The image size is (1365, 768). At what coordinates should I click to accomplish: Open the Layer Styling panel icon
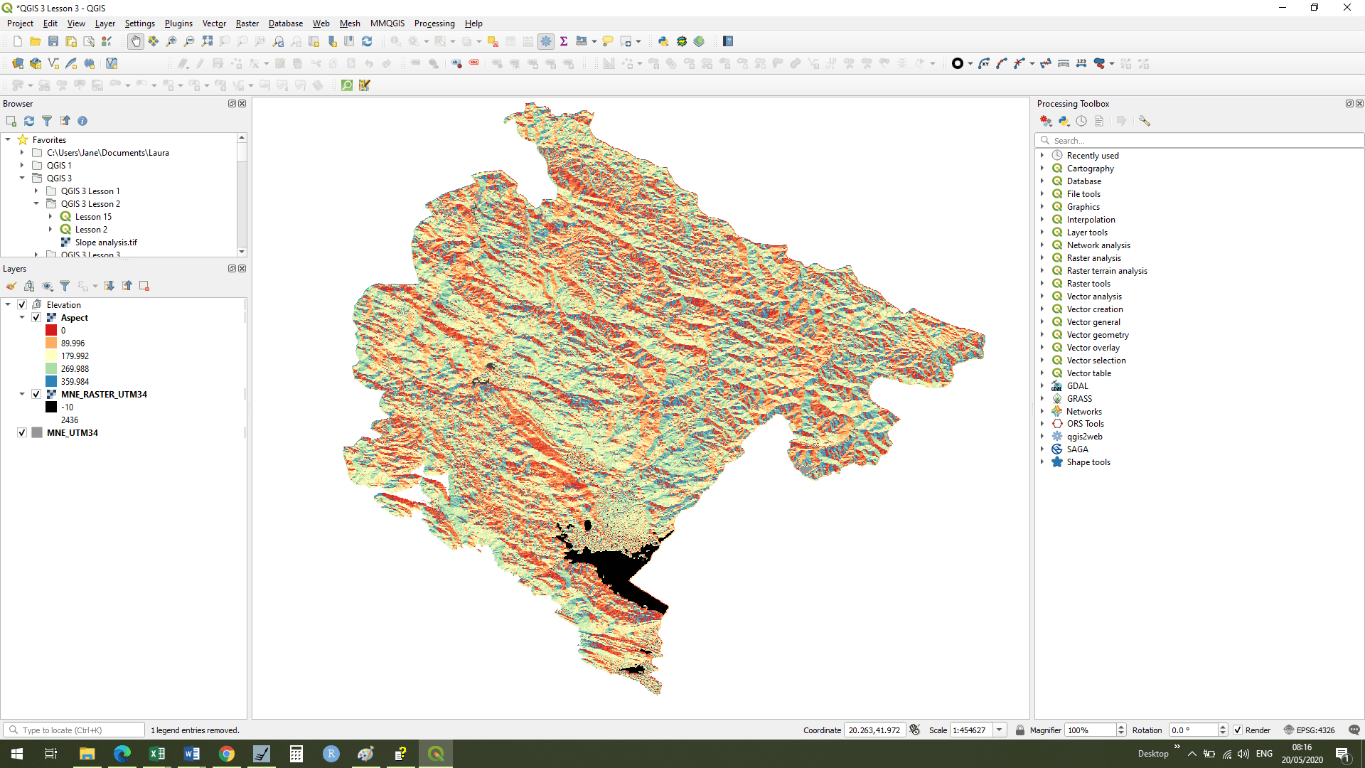(x=11, y=286)
